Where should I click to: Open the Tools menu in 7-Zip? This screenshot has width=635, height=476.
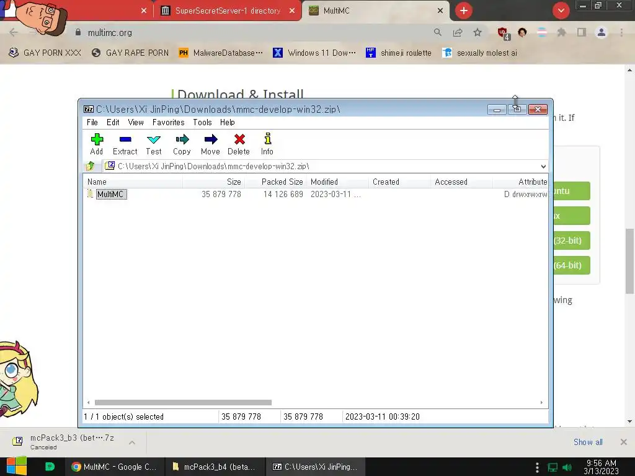click(x=203, y=122)
